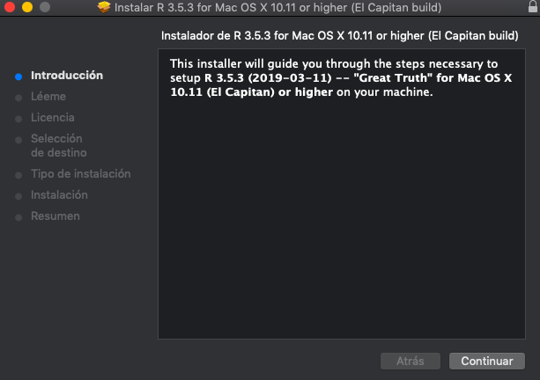The width and height of the screenshot is (540, 380).
Task: Click the bullet beside Selección de destino
Action: click(18, 140)
